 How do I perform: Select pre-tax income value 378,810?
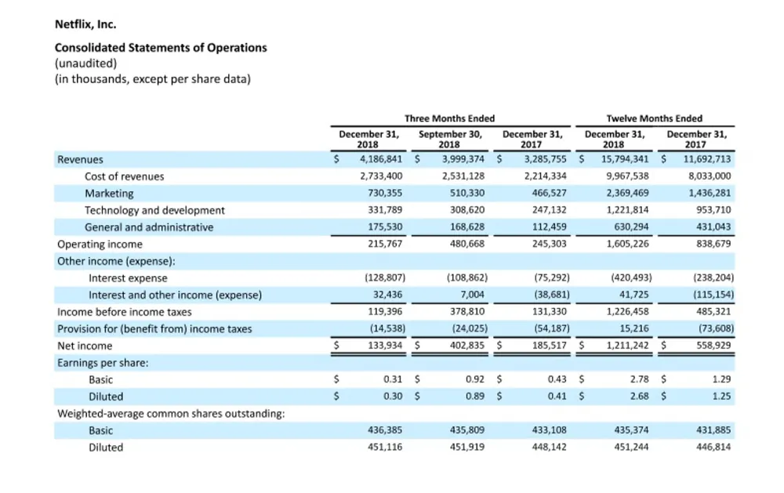pos(467,312)
